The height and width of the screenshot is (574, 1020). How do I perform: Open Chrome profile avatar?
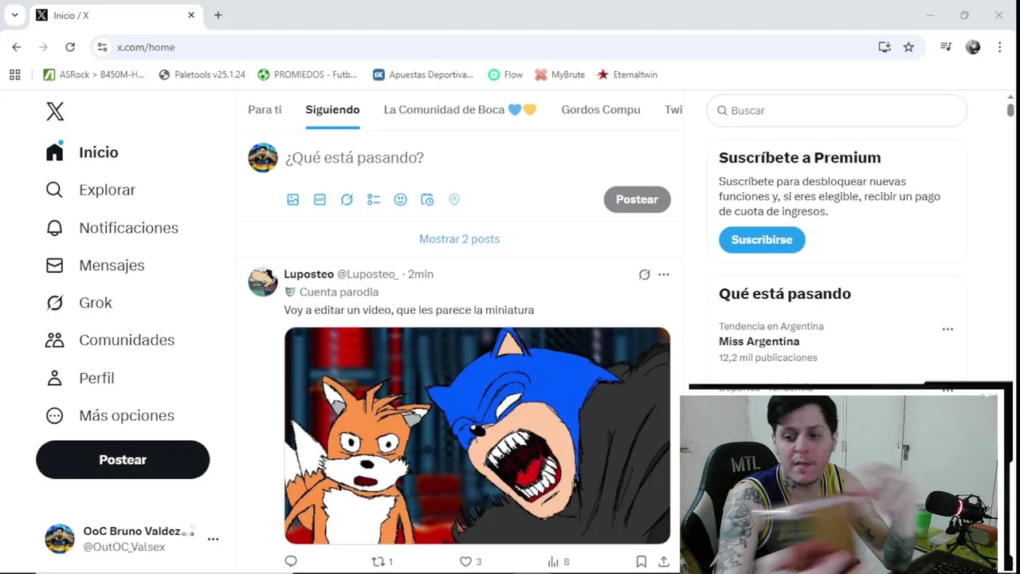pyautogui.click(x=973, y=47)
